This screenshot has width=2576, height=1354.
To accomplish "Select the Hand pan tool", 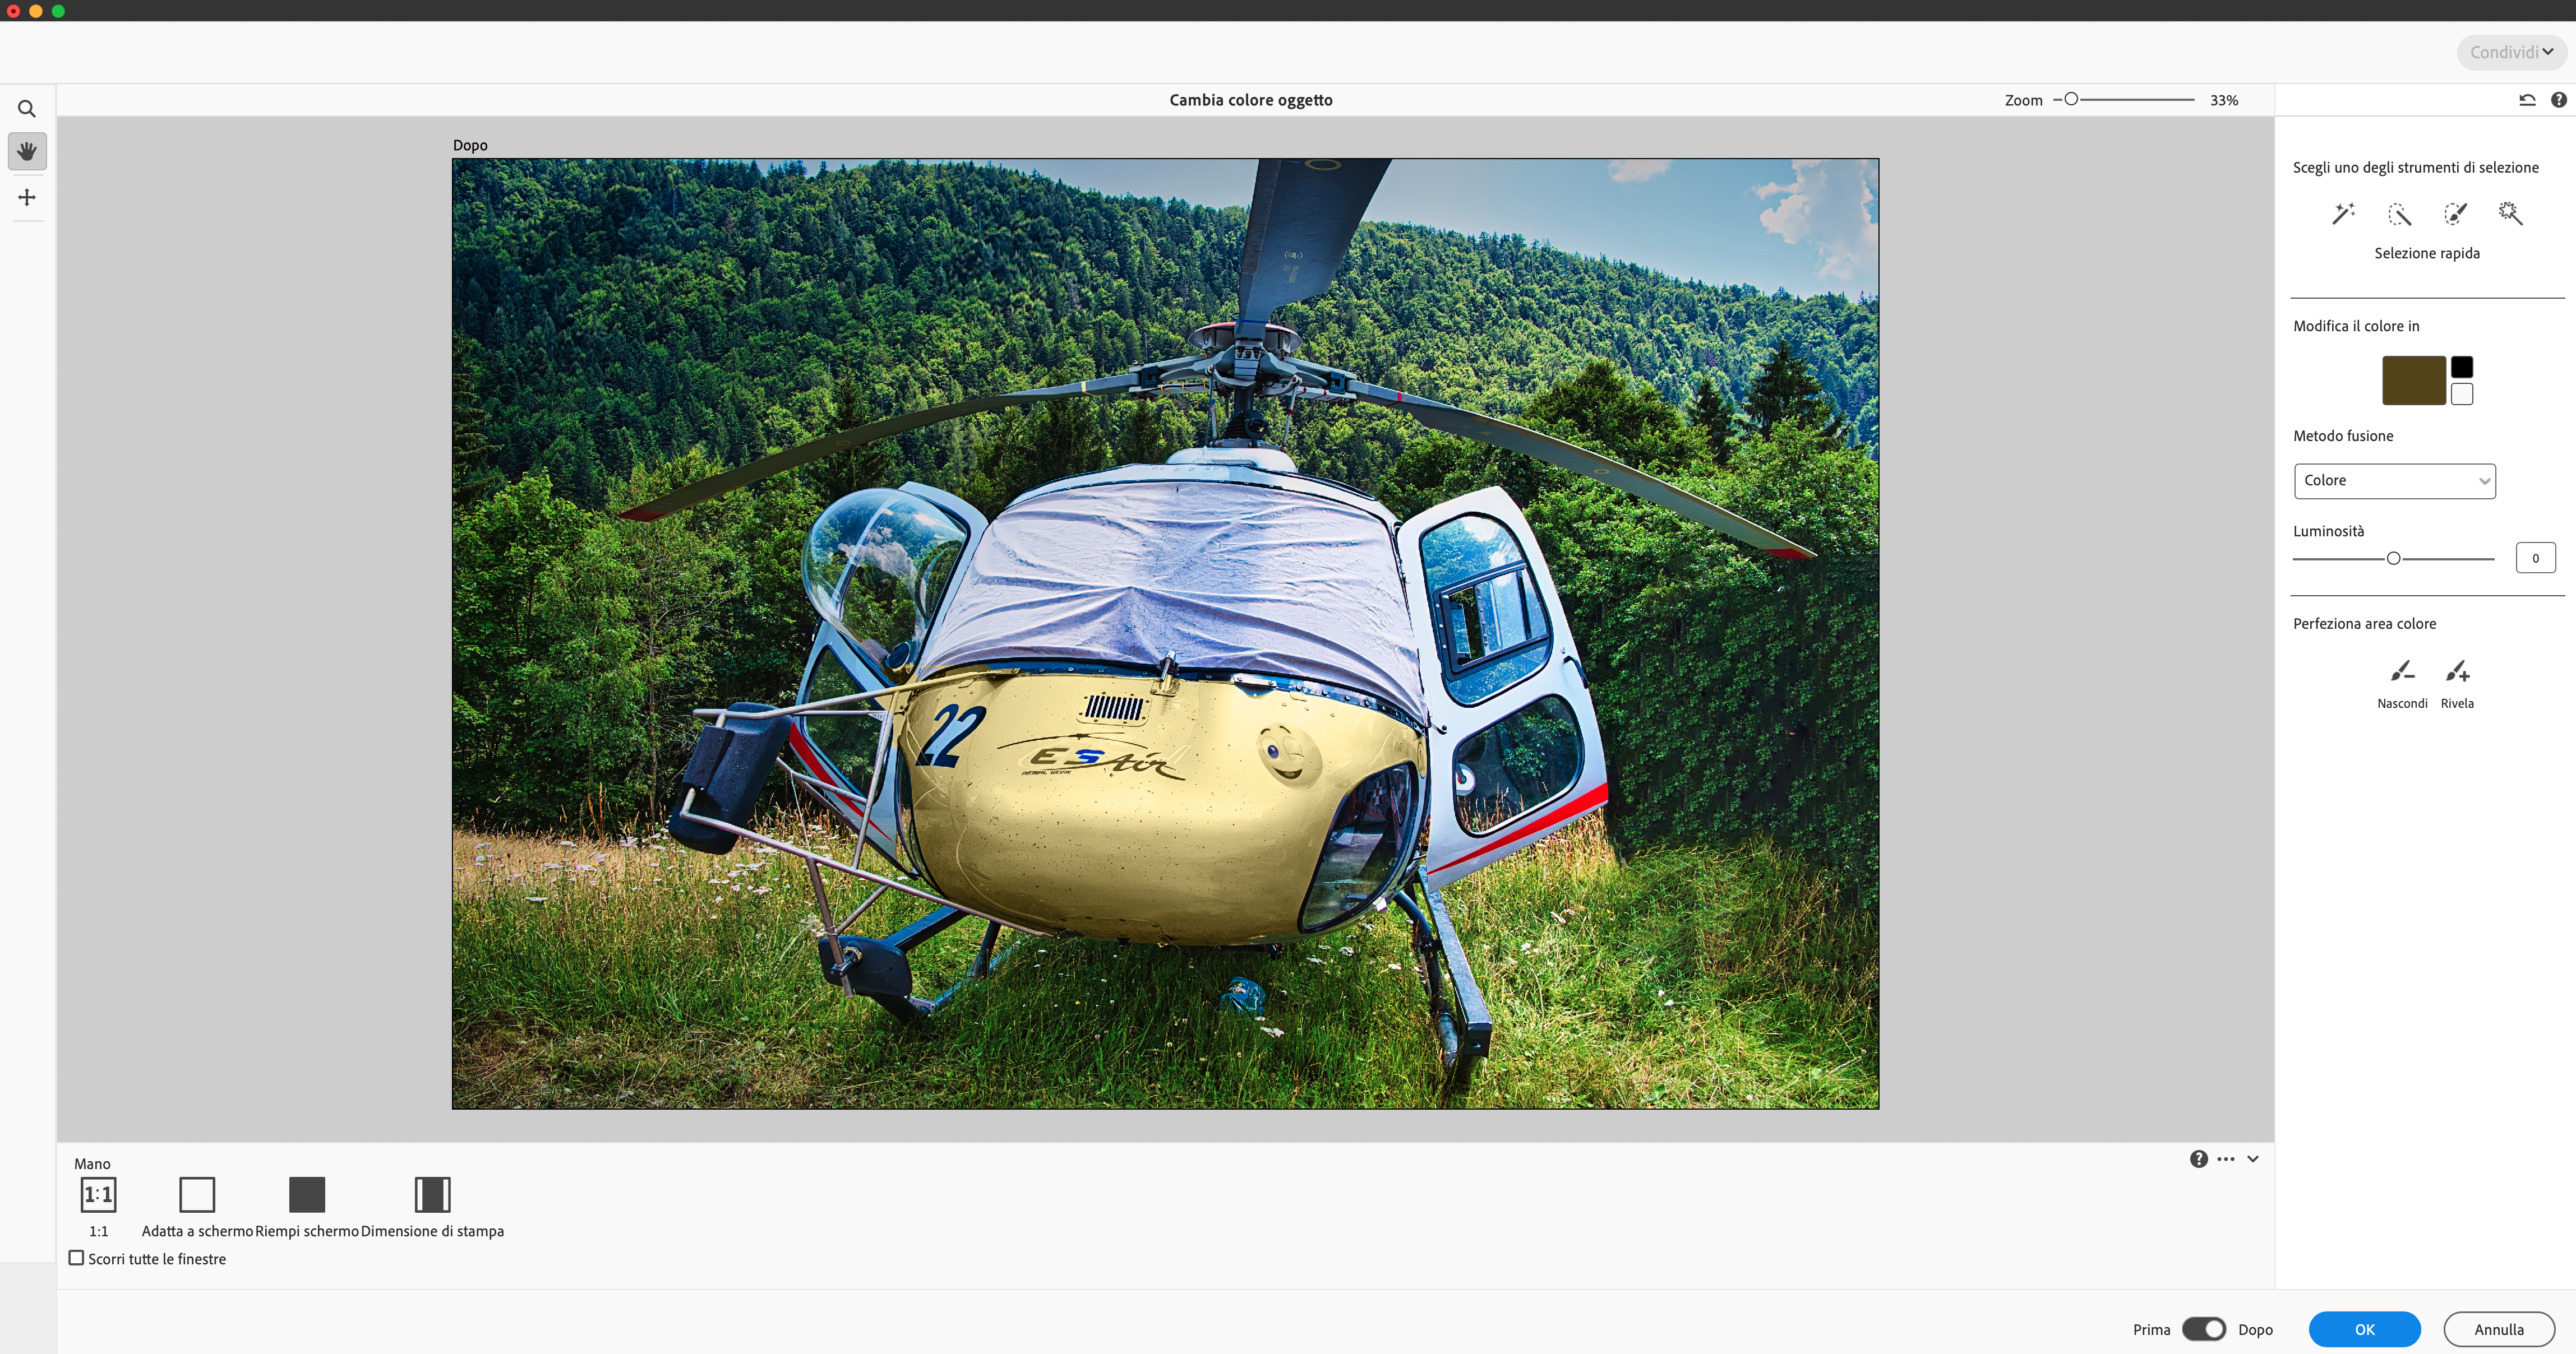I will tap(27, 152).
